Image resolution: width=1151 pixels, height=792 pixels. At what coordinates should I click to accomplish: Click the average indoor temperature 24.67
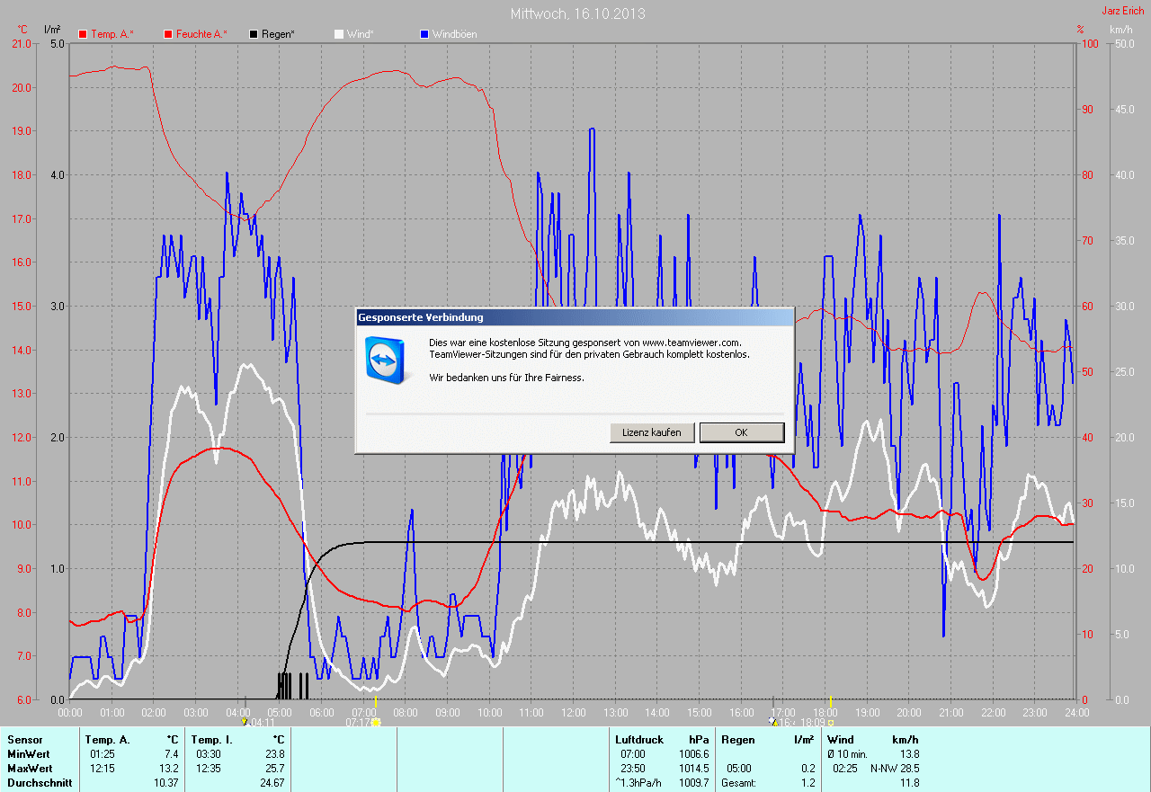point(271,783)
